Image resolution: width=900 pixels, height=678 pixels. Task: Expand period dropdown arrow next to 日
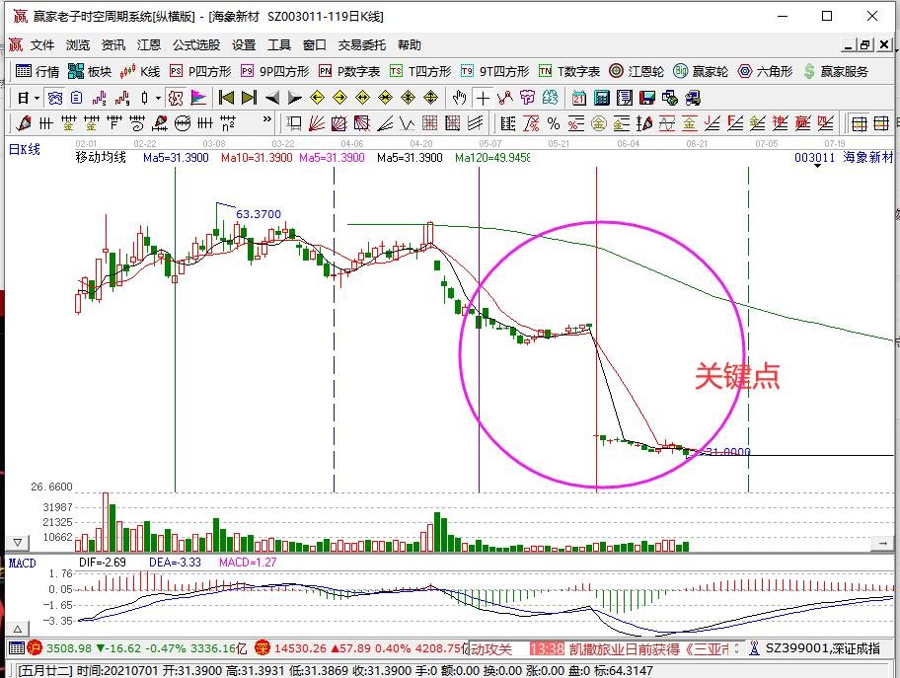pos(37,99)
